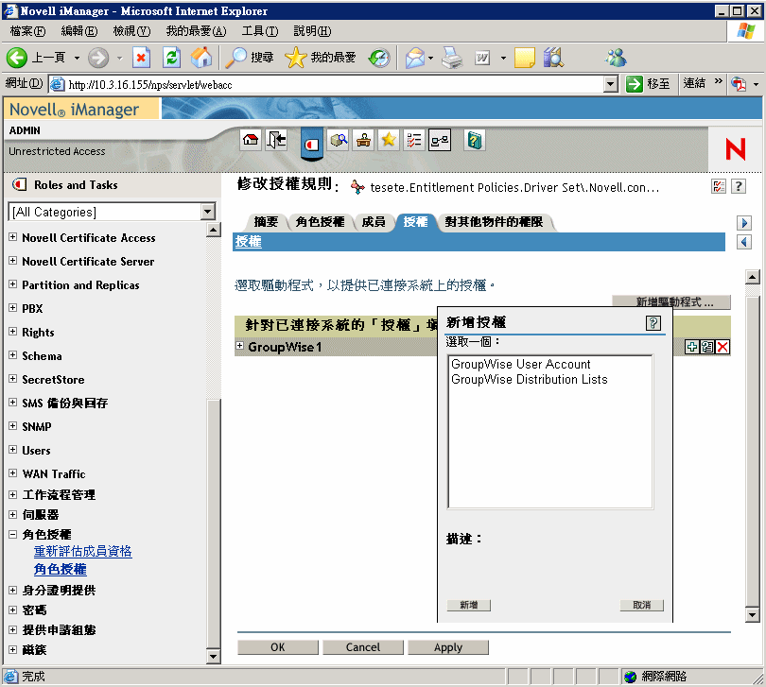Click the IE Mail button
Screen dimensions: 766x687
coord(415,58)
